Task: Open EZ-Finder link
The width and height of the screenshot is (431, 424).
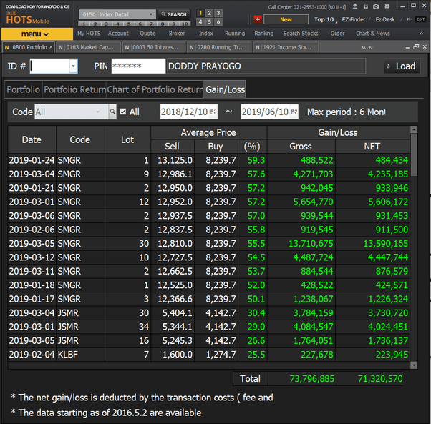Action: tap(354, 19)
